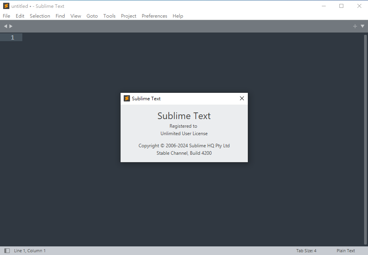Click 'Registered to' text in dialog

[183, 126]
